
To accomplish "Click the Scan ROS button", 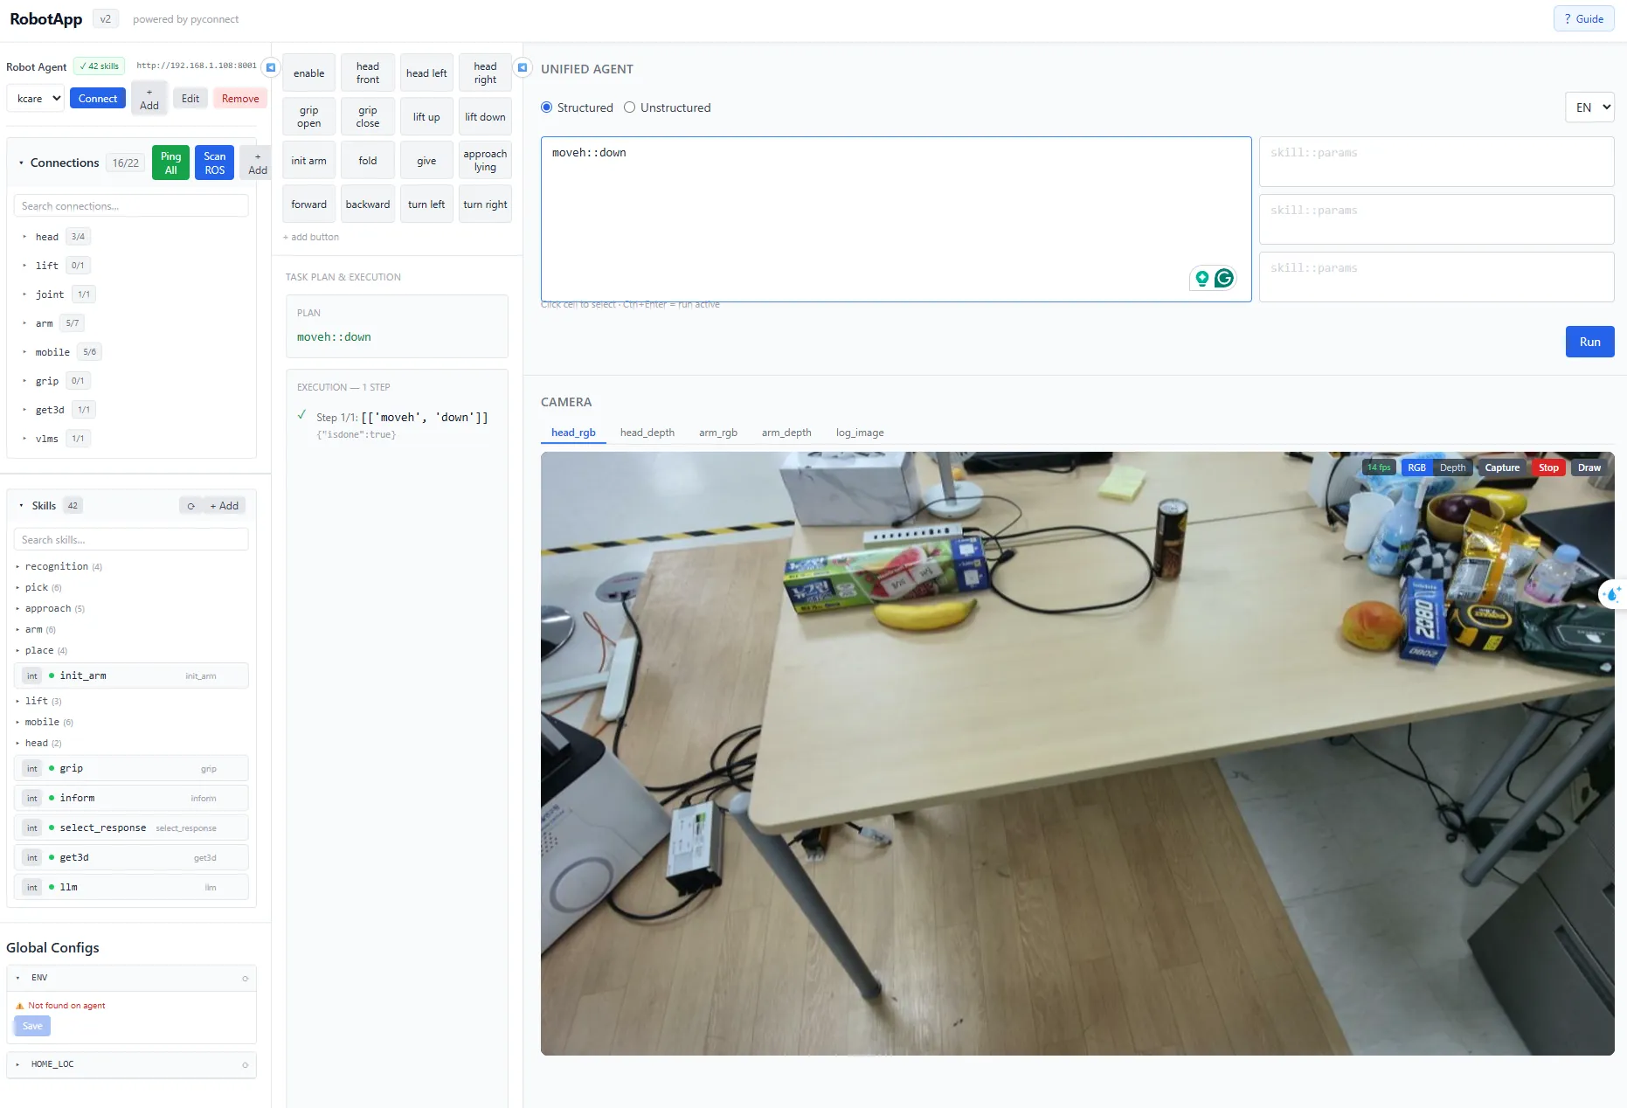I will point(215,163).
